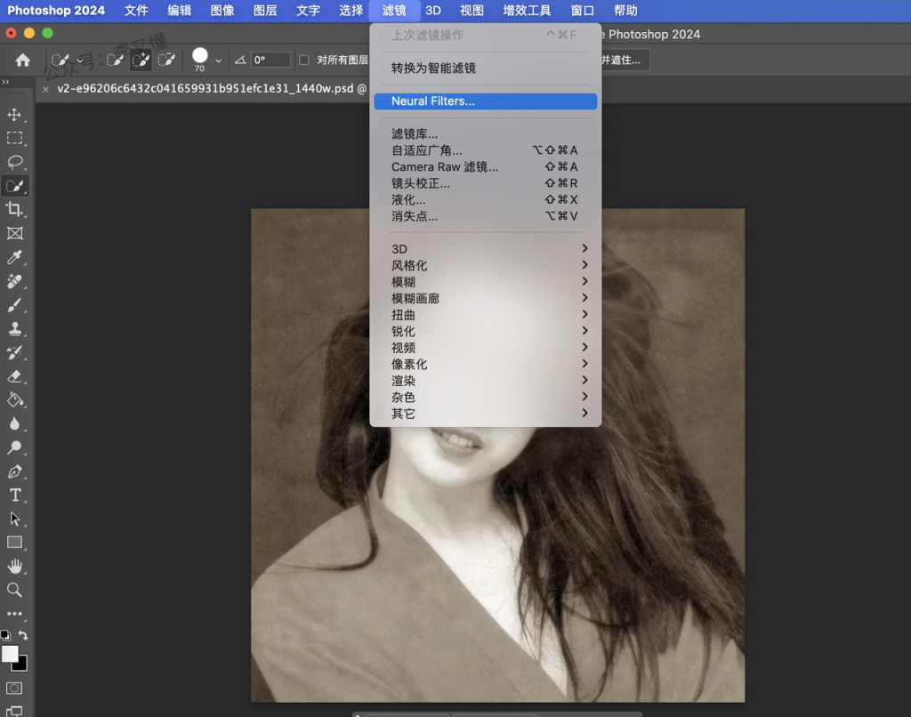Select the Dodge tool

coord(14,447)
